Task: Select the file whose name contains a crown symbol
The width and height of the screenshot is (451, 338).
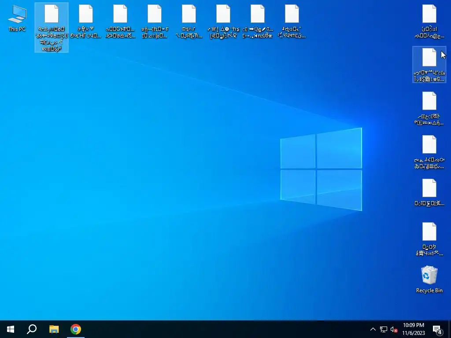Action: point(223,22)
